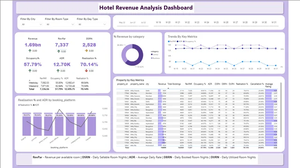
Task: Select the bar labeled 70.20%
Action: pos(59,125)
